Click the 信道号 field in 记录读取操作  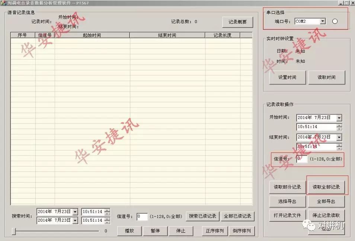pos(302,159)
